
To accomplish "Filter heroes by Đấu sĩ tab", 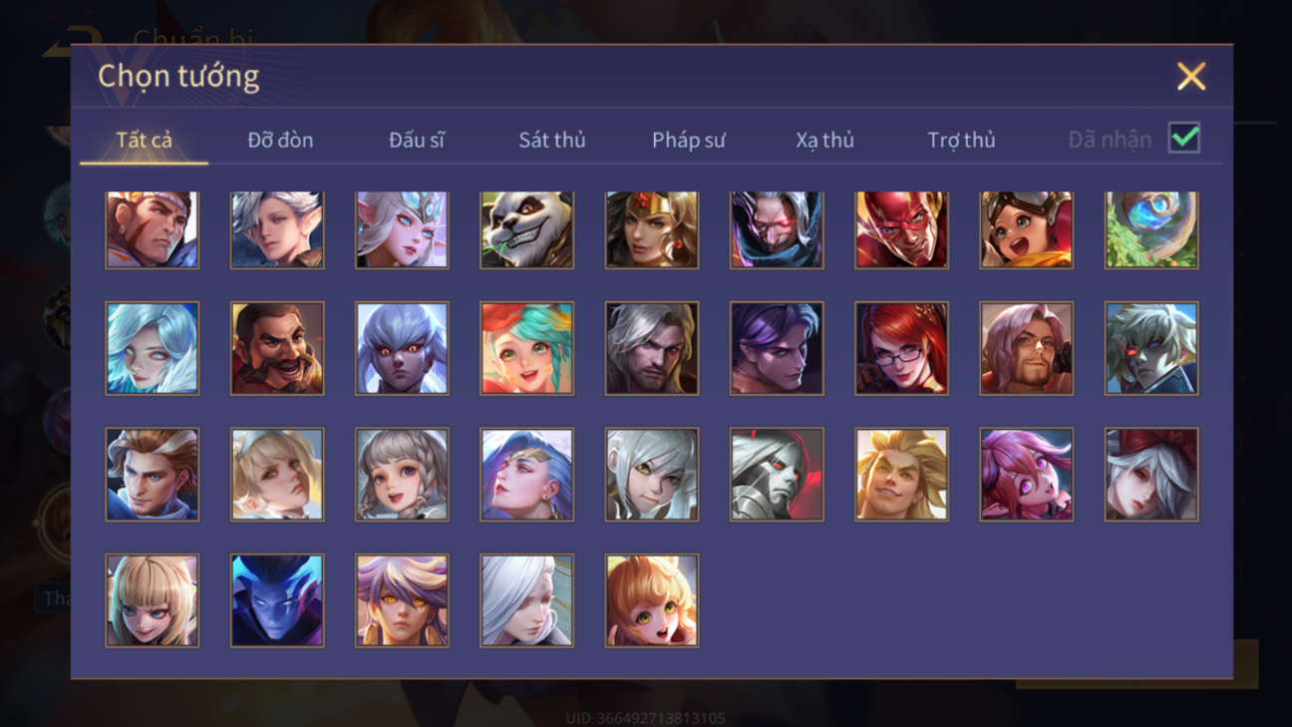I will pyautogui.click(x=416, y=140).
